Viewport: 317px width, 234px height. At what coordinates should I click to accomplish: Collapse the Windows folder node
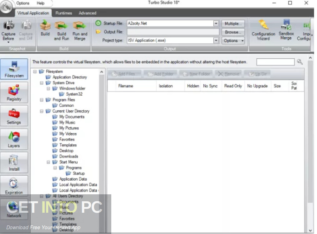point(48,89)
